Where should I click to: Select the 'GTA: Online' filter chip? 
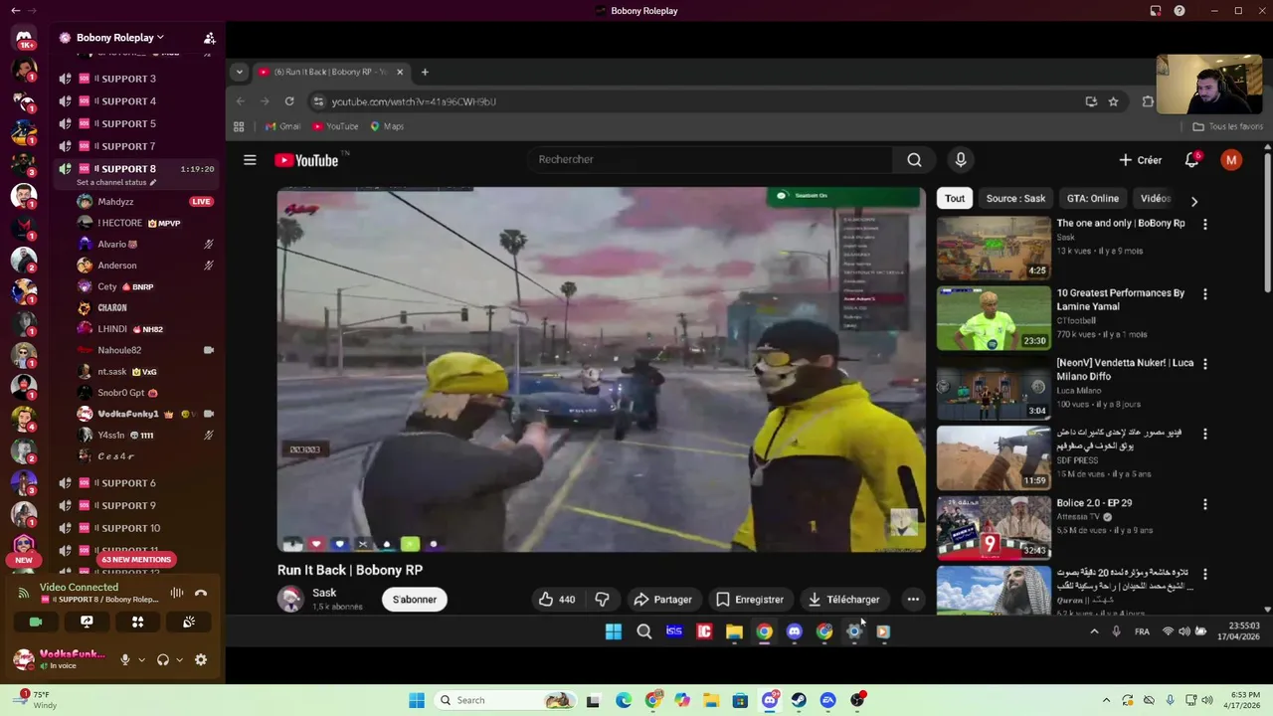coord(1093,198)
